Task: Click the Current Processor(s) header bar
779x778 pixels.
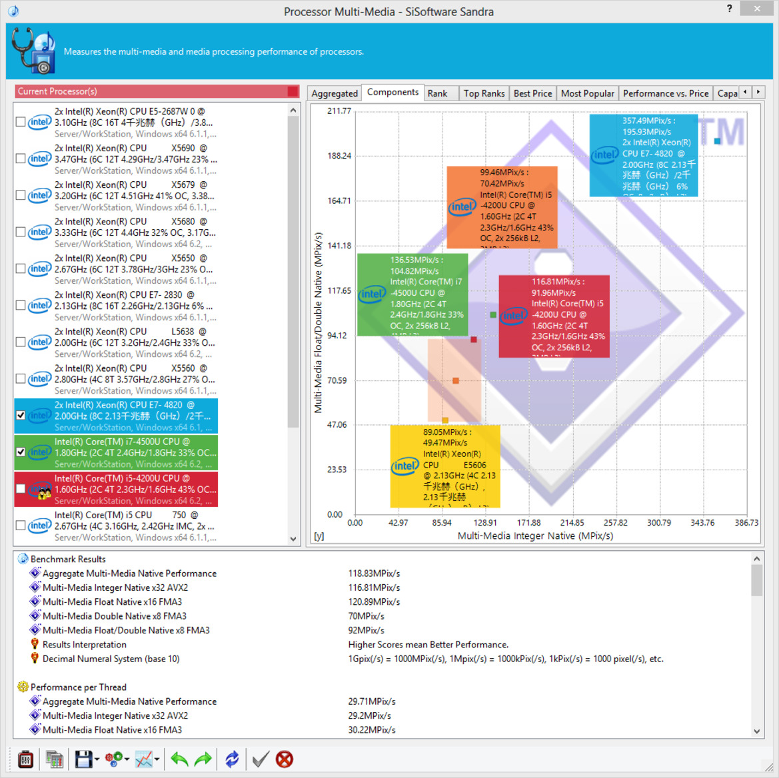Action: (157, 91)
